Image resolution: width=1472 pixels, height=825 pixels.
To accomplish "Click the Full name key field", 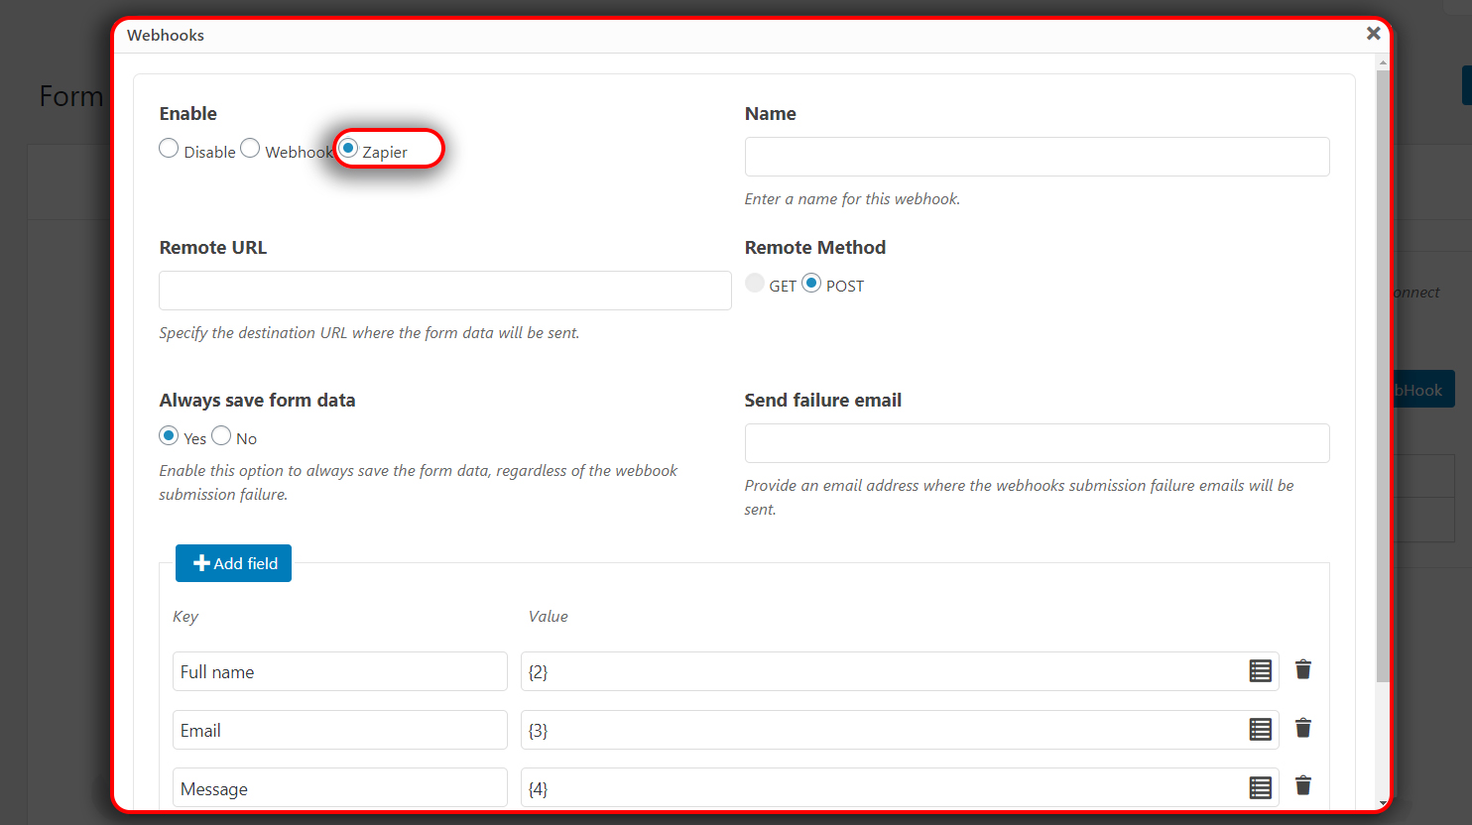I will 340,671.
